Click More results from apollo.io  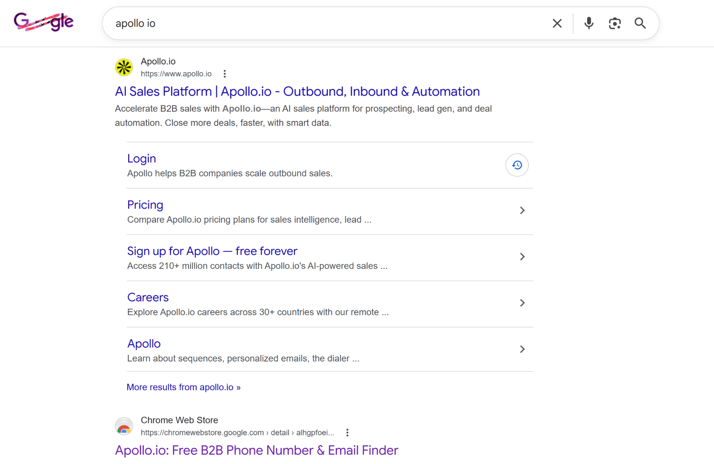pyautogui.click(x=184, y=387)
